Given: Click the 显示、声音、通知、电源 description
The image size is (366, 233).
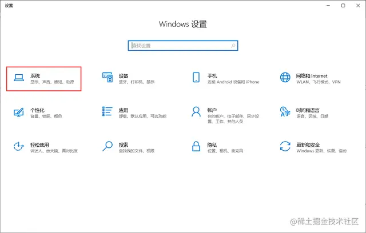Looking at the screenshot, I should 52,82.
